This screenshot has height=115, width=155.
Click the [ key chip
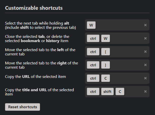pos(106,52)
